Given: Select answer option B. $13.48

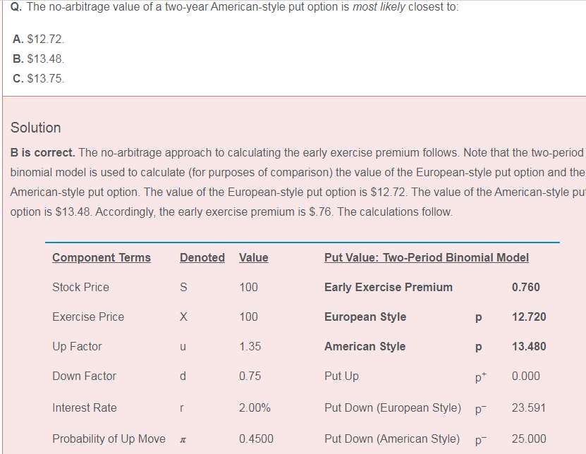Looking at the screenshot, I should [x=39, y=59].
